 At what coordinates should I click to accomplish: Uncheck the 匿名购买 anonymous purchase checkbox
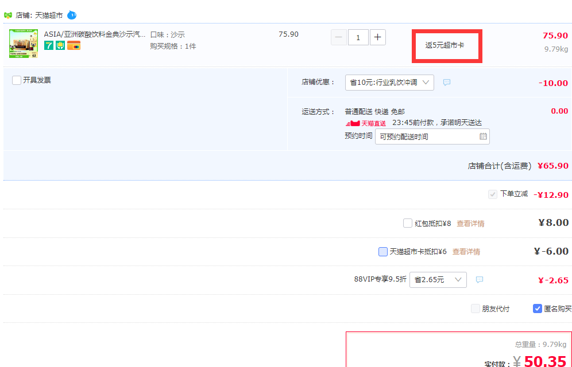coord(538,309)
